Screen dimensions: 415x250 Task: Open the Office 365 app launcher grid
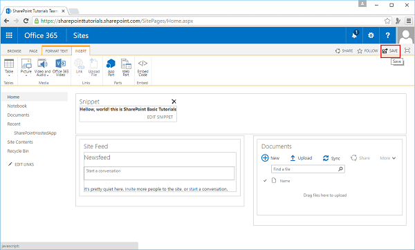(9, 35)
